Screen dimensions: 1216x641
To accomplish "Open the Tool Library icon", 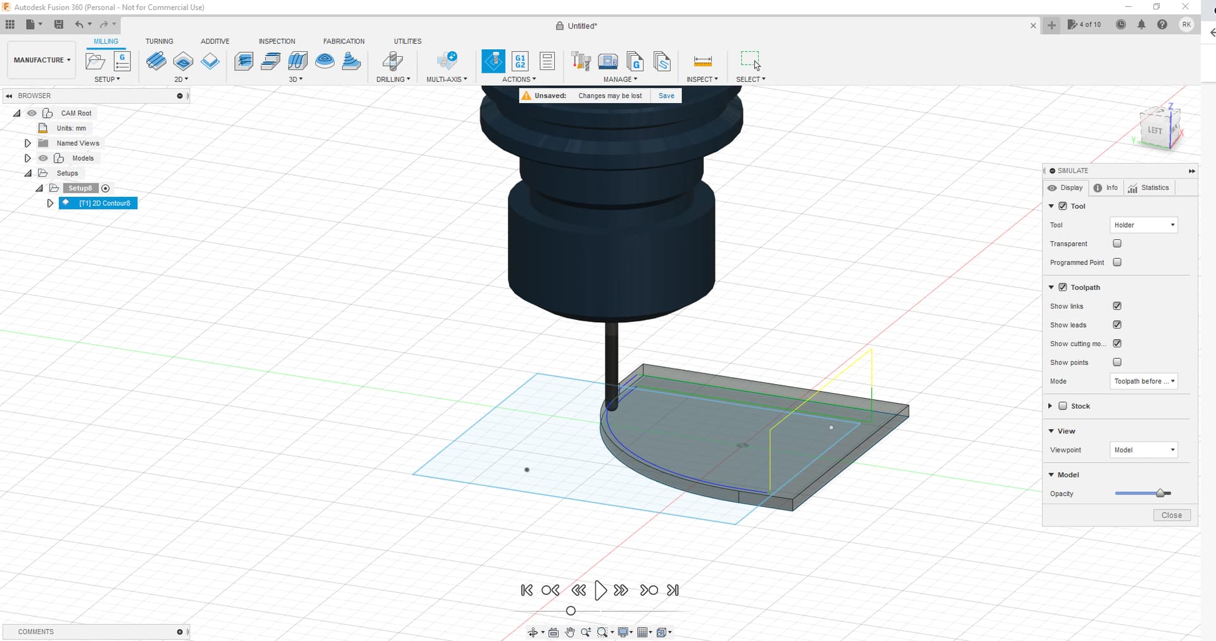I will tap(580, 61).
